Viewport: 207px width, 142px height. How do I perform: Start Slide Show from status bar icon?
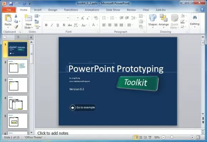click(150, 137)
